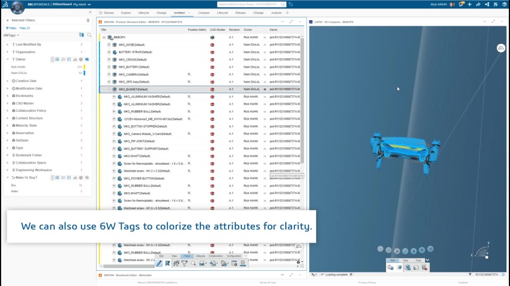Click the print tool in structure editor toolbar
510x286 pixels.
pyautogui.click(x=202, y=263)
